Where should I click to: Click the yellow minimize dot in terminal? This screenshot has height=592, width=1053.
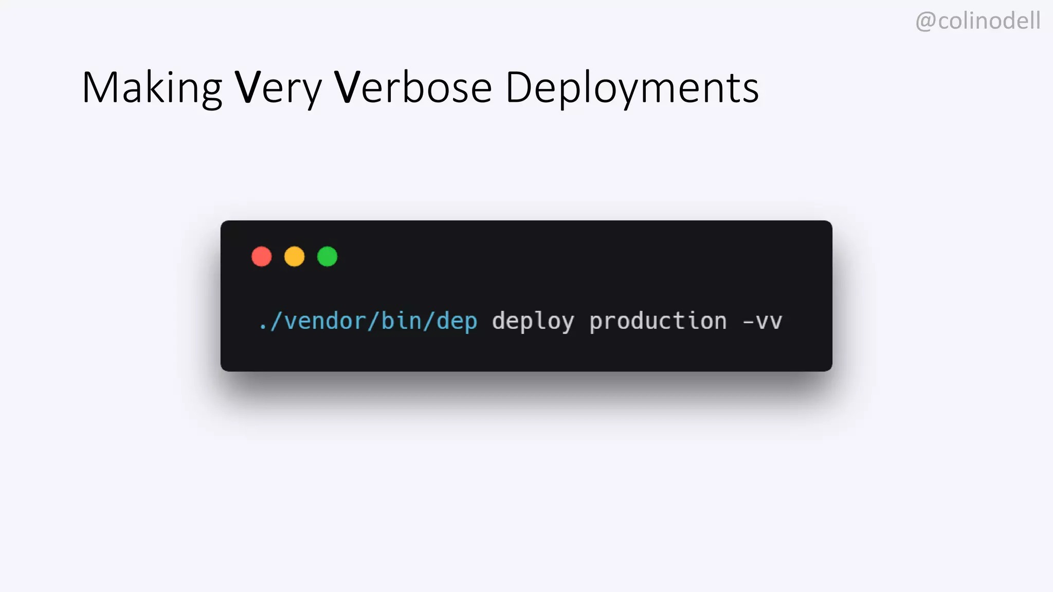coord(294,256)
